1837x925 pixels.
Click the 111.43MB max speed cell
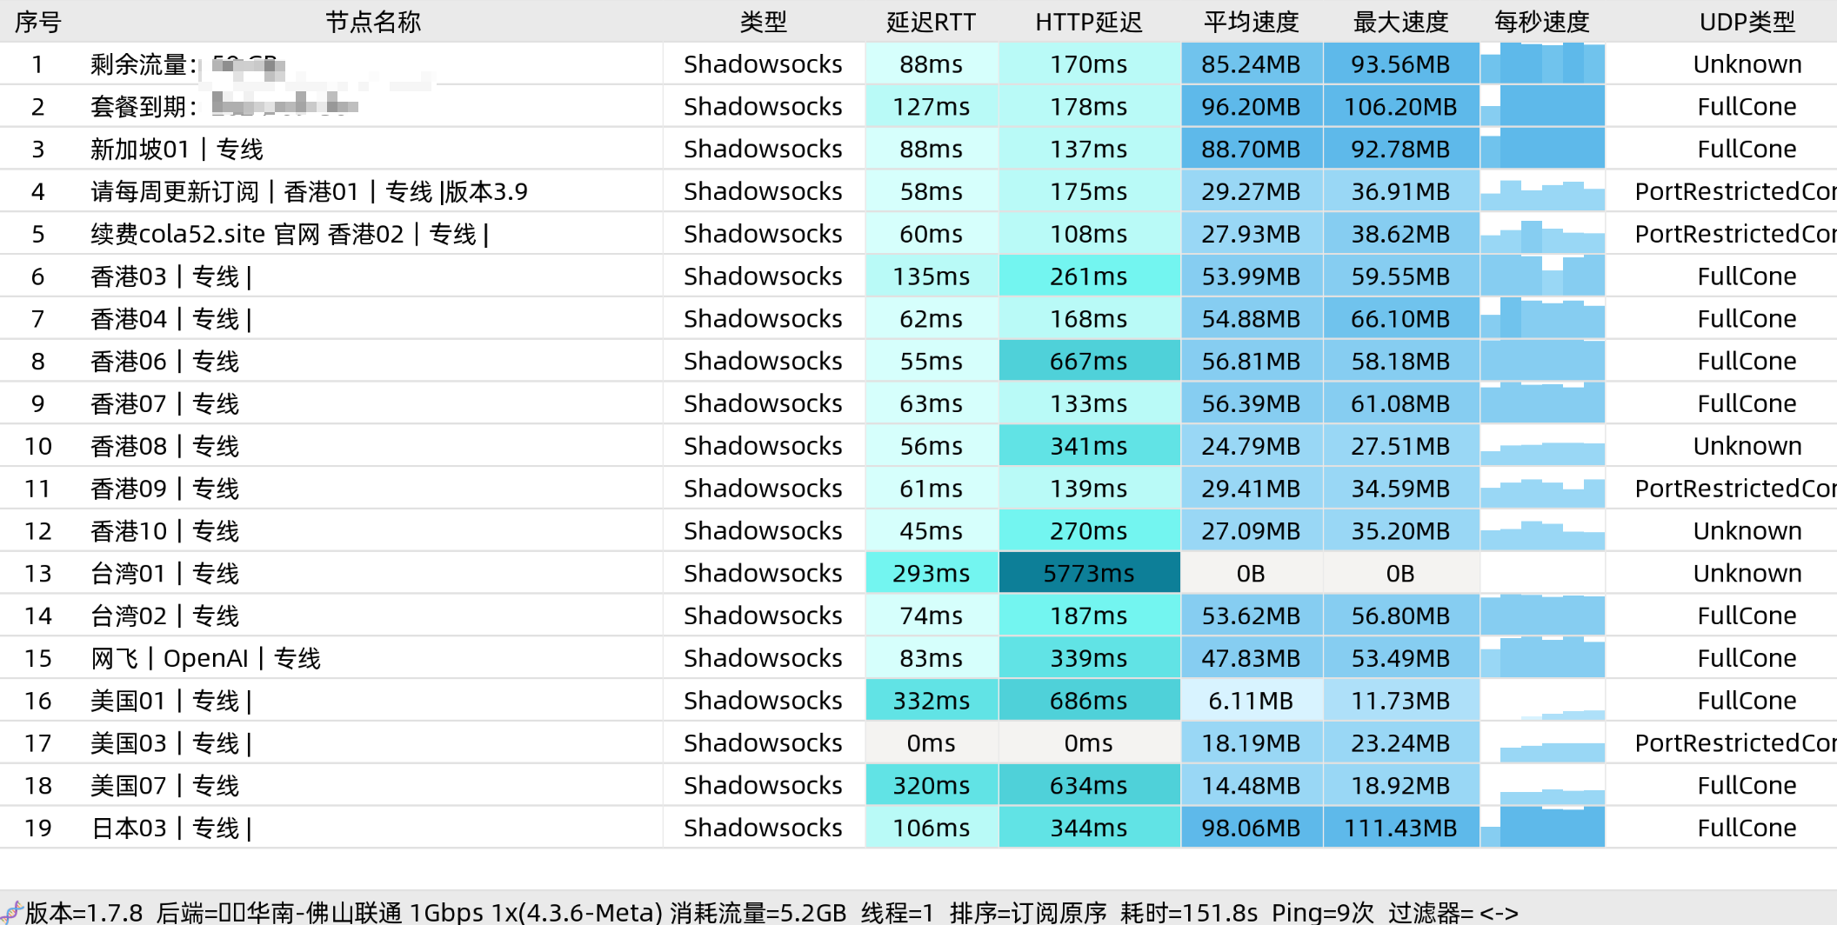[x=1401, y=829]
